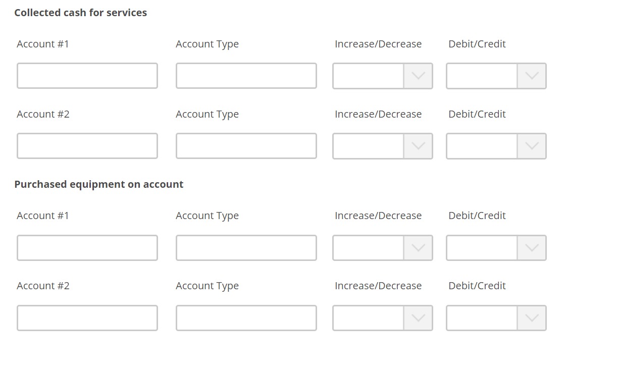Open the Increase/Decrease dropdown under Purchased equipment Account #2

coord(382,317)
